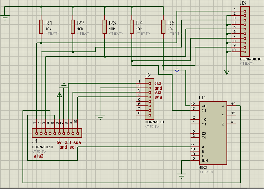This screenshot has width=264, height=189.
Task: Click pin 4 circle of connector J2
Action: (x=150, y=97)
